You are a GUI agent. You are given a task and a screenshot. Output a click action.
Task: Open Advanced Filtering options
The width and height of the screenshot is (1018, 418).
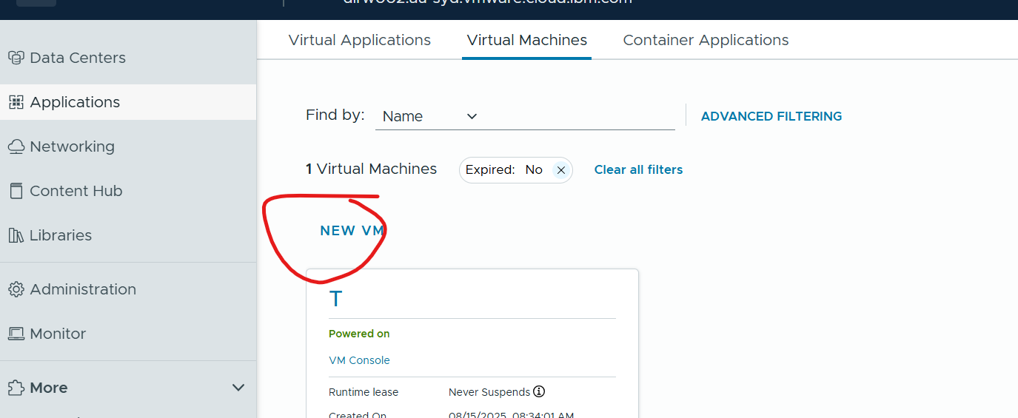coord(771,116)
